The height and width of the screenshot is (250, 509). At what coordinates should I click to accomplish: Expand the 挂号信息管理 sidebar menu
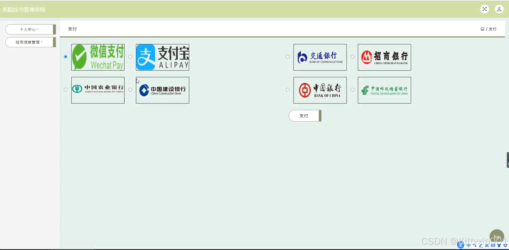pos(30,42)
